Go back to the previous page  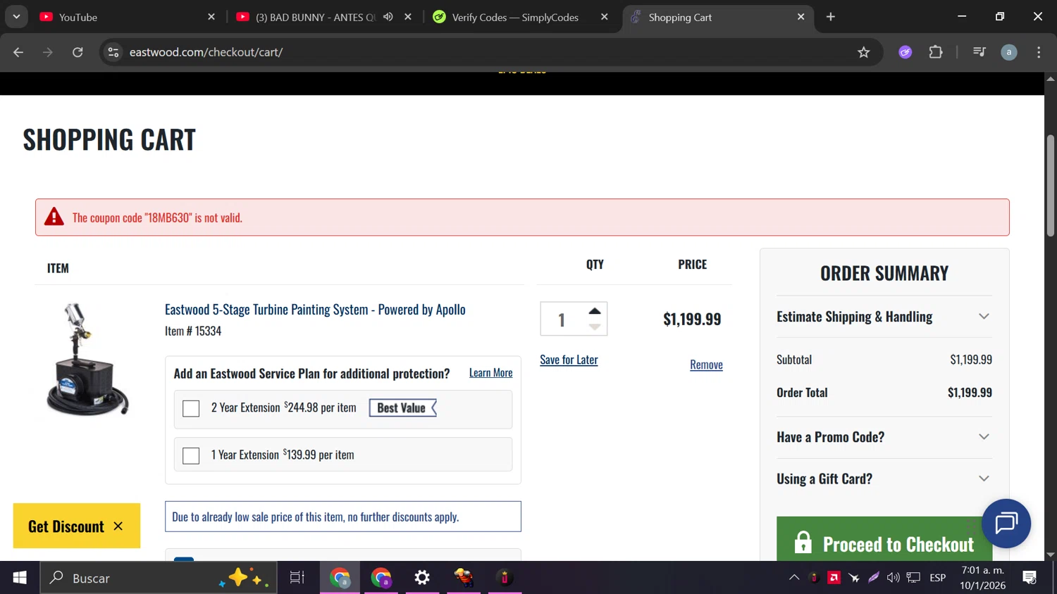18,52
